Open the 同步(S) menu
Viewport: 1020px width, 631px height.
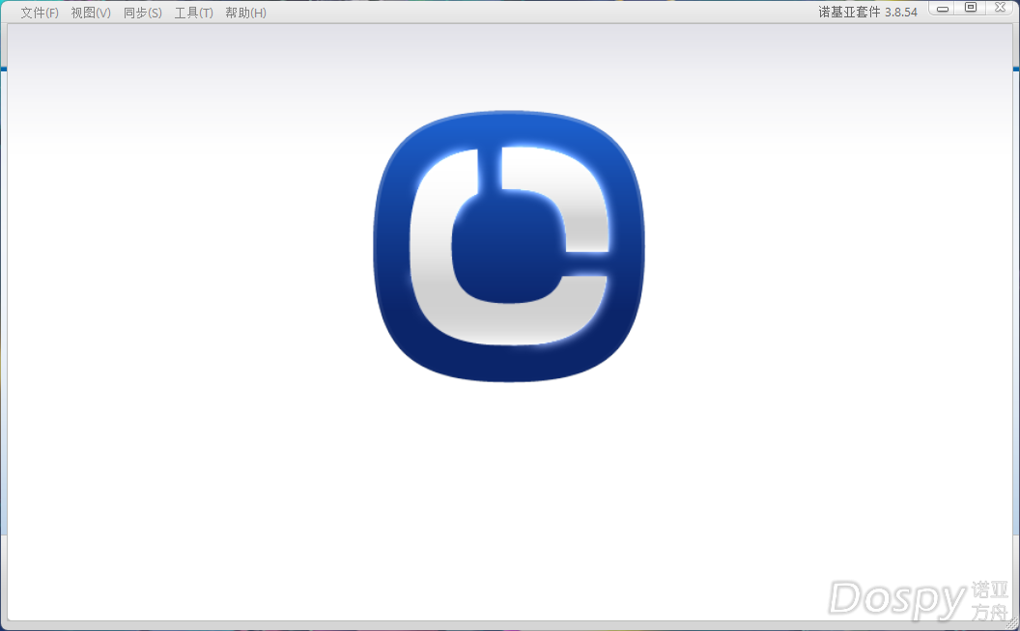(142, 13)
